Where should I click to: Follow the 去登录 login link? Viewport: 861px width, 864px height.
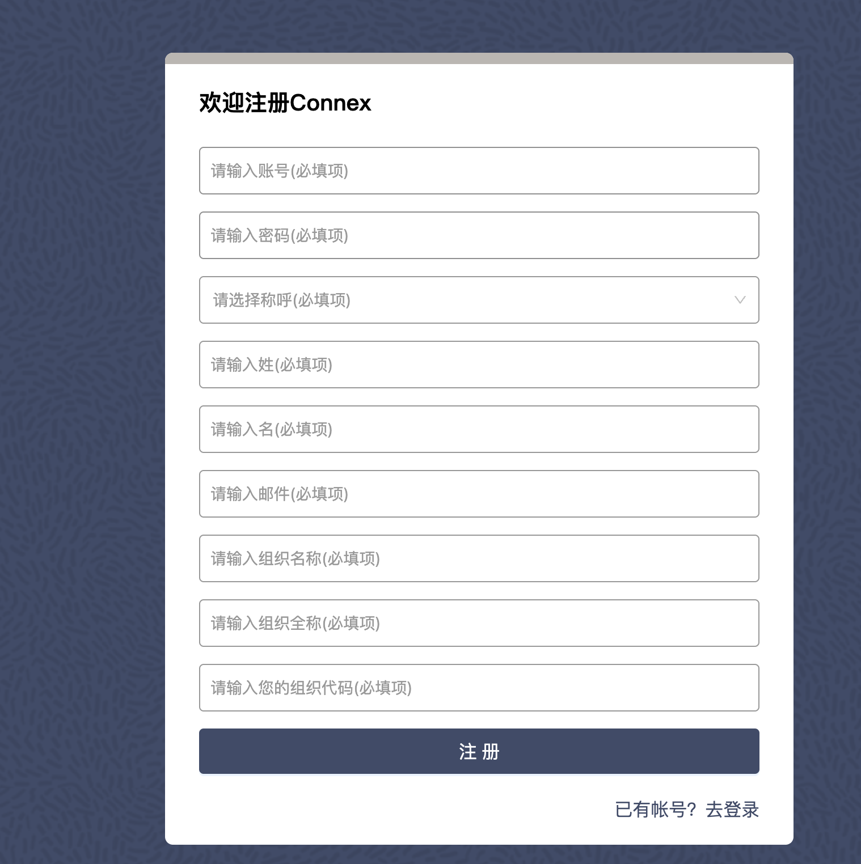coord(732,810)
